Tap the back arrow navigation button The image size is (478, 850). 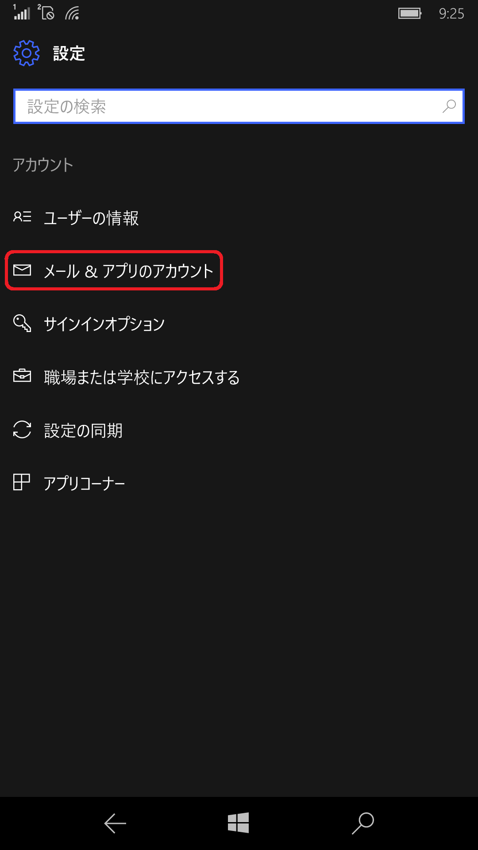tap(115, 823)
